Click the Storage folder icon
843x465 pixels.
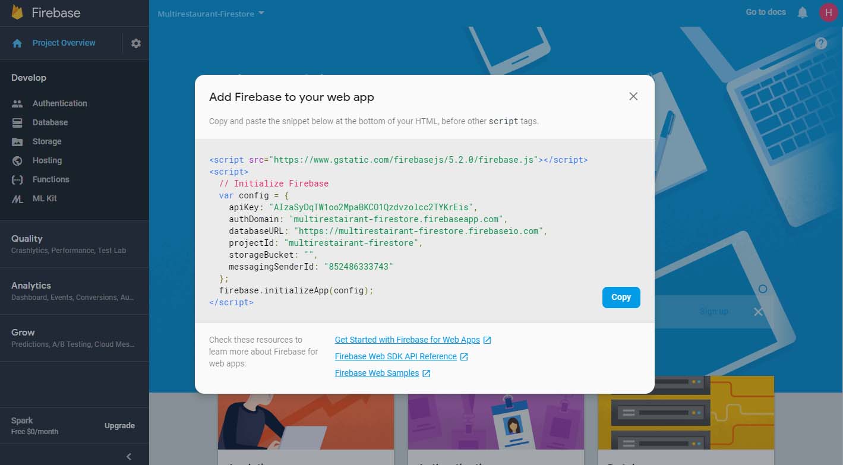coord(17,141)
